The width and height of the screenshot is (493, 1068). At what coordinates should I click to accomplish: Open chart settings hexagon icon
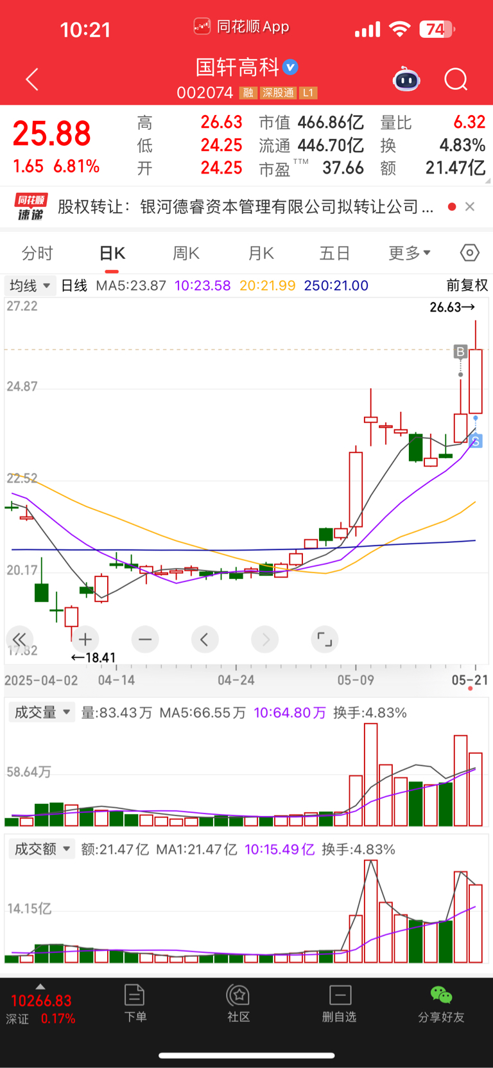coord(470,253)
